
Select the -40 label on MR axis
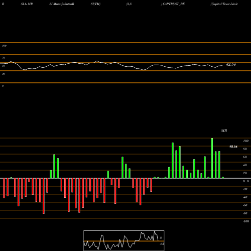[x=245, y=197]
